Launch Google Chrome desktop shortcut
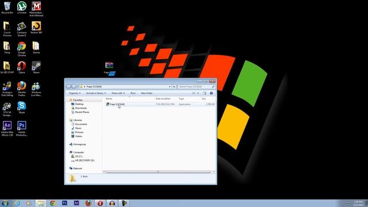Screen dimensions: 368x207 [x=22, y=49]
